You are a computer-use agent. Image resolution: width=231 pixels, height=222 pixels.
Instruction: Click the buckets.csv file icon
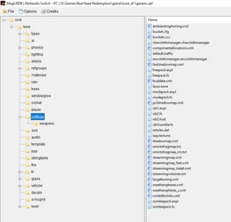click(x=149, y=37)
